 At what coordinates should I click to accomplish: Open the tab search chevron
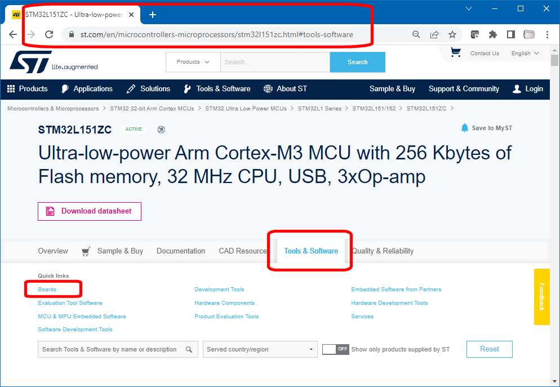coord(469,8)
